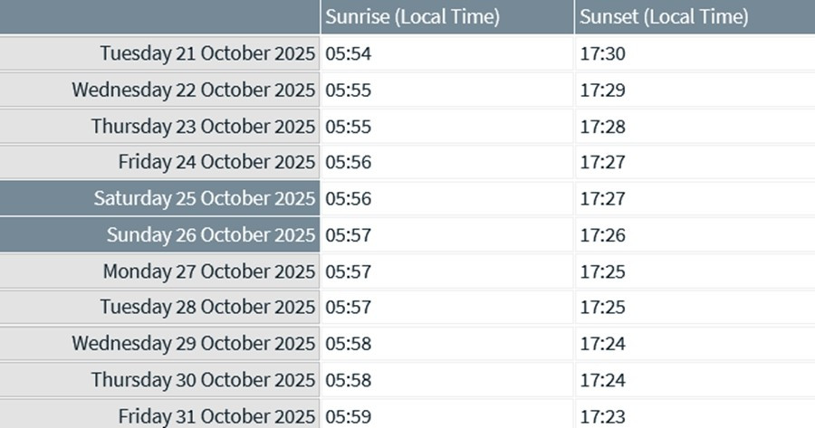Click Thursday 23 October 2025 date cell

pos(203,126)
